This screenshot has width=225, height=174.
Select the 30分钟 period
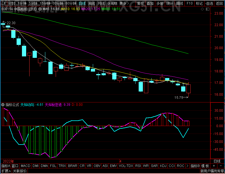pos(58,3)
